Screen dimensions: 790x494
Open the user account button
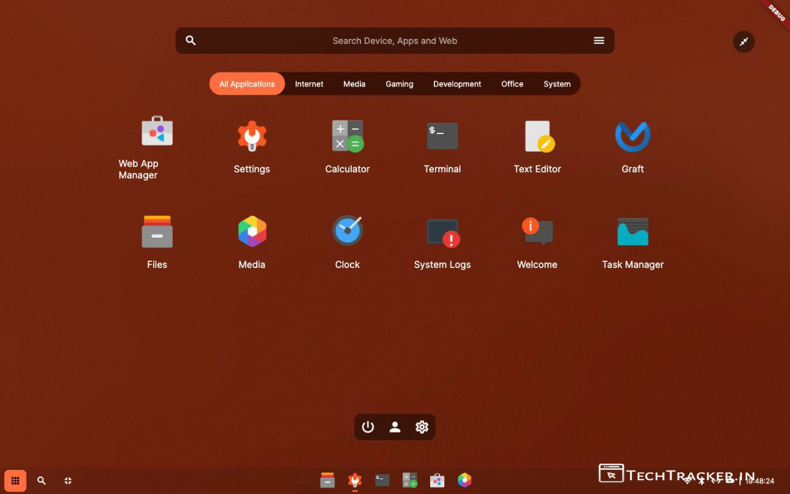point(395,427)
